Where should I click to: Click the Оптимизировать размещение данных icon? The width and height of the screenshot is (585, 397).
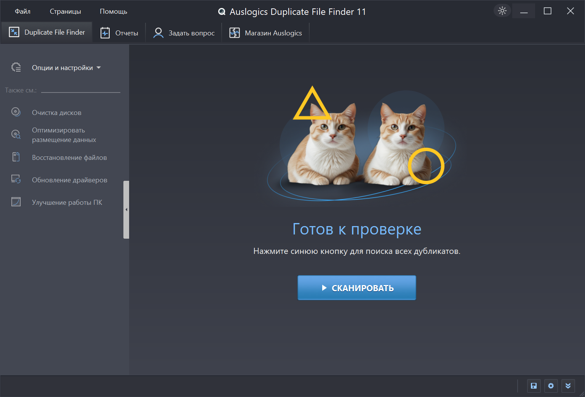(x=16, y=134)
